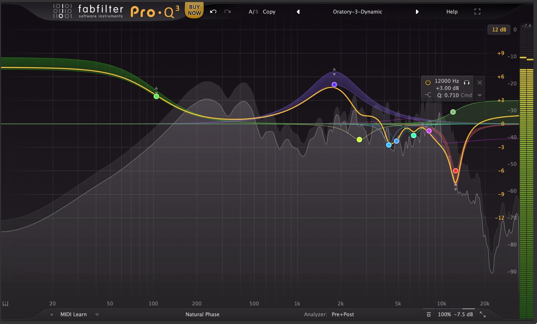This screenshot has width=537, height=324.
Task: Open the Pre+Post analyzer settings
Action: (x=343, y=314)
